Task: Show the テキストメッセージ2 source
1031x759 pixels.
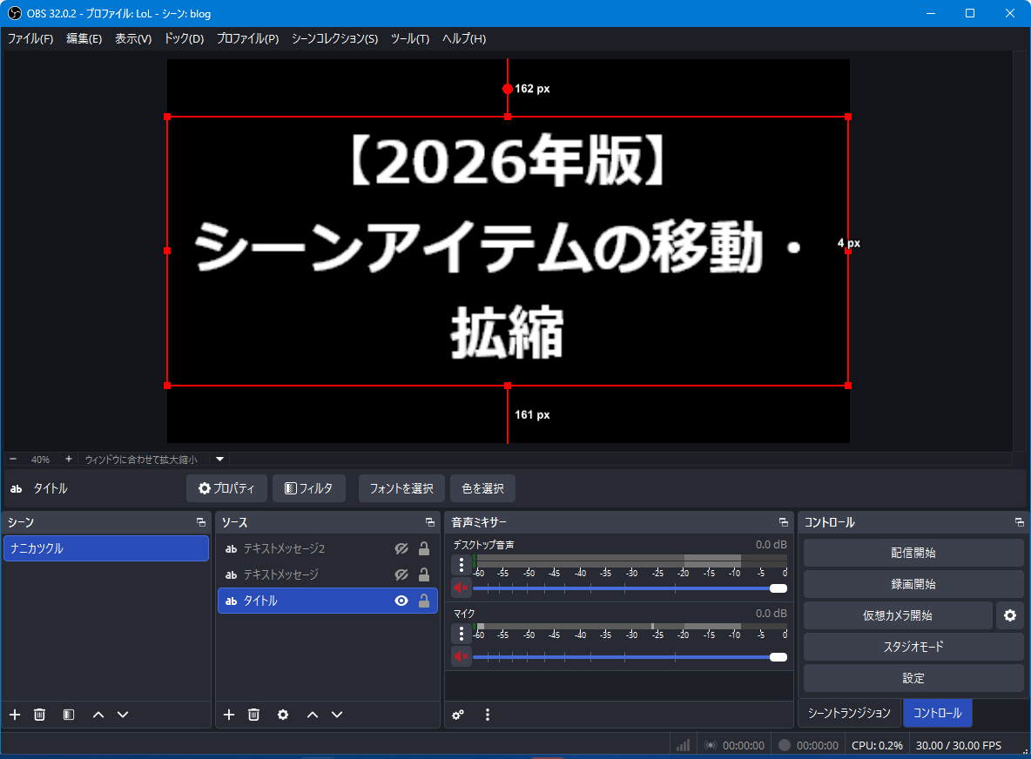Action: 401,548
